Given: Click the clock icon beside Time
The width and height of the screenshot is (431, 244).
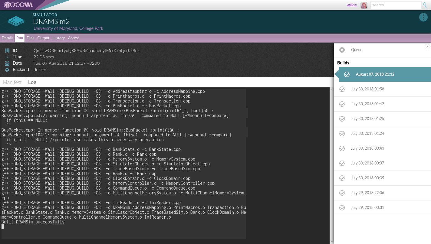Looking at the screenshot, I should 7,57.
